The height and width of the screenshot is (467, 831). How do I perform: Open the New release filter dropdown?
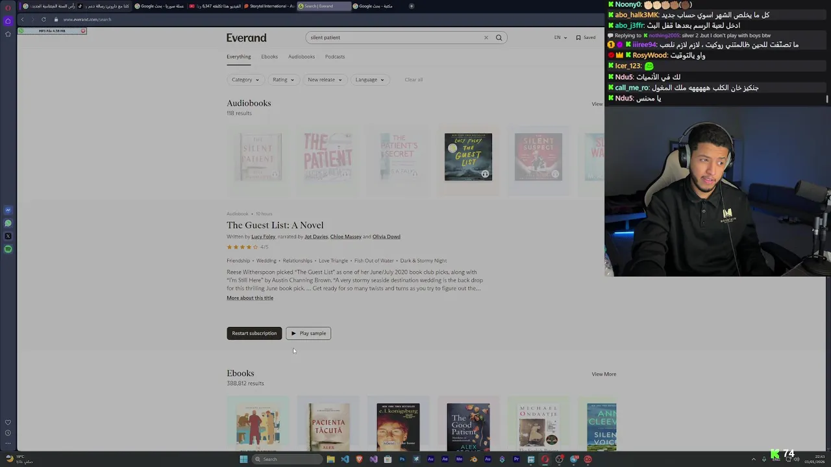[324, 80]
